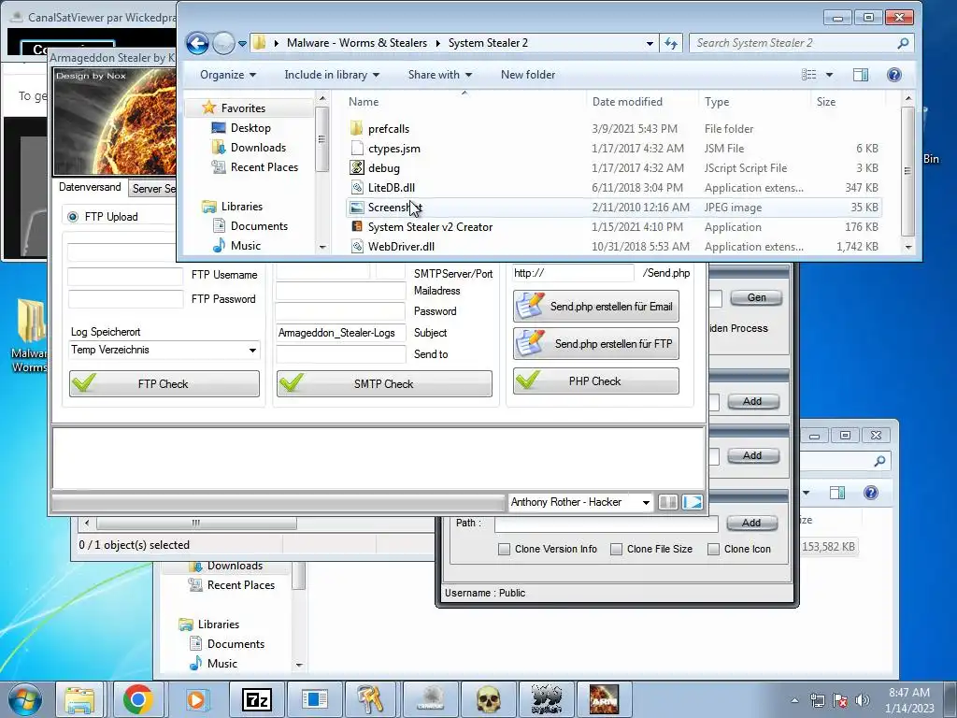957x718 pixels.
Task: Open the address bar history dropdown
Action: point(650,43)
